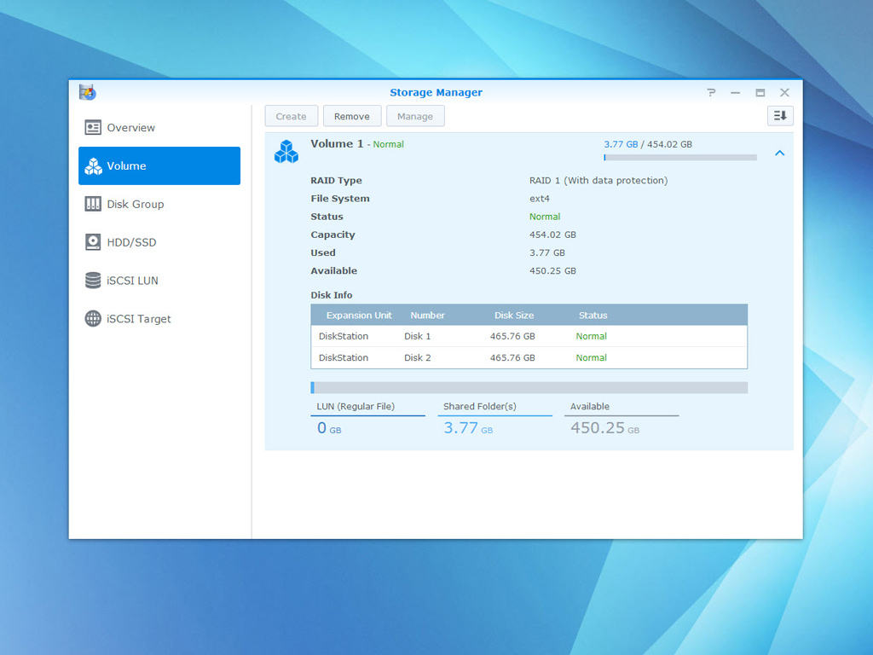Close the Storage Manager window
873x655 pixels.
click(784, 92)
